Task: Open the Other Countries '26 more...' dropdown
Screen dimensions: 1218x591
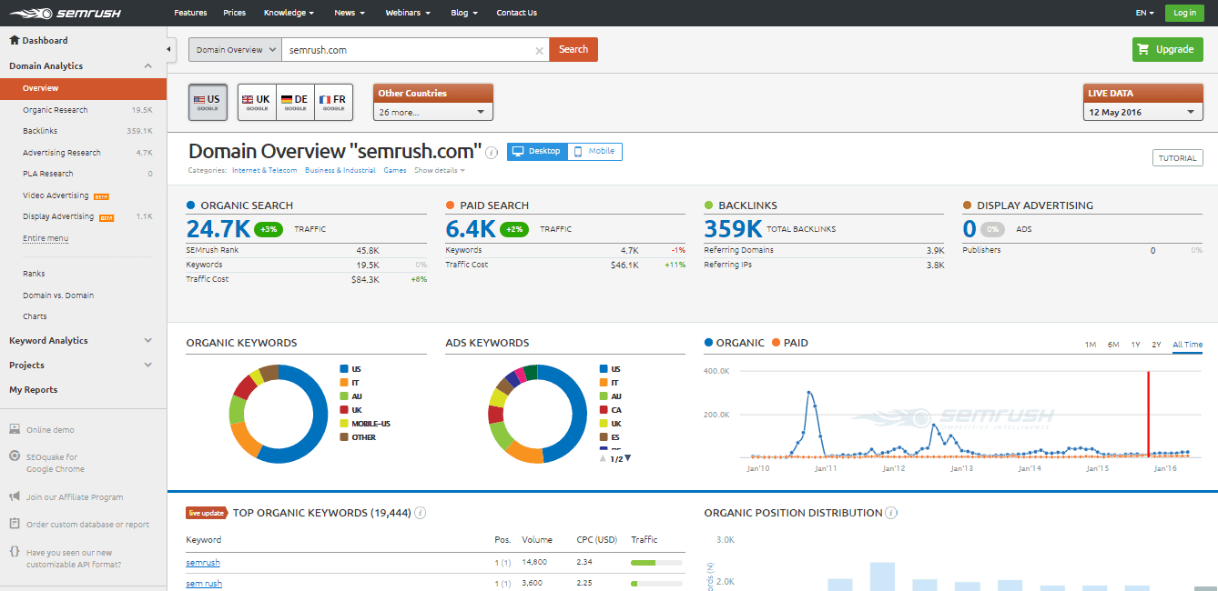Action: (x=433, y=112)
